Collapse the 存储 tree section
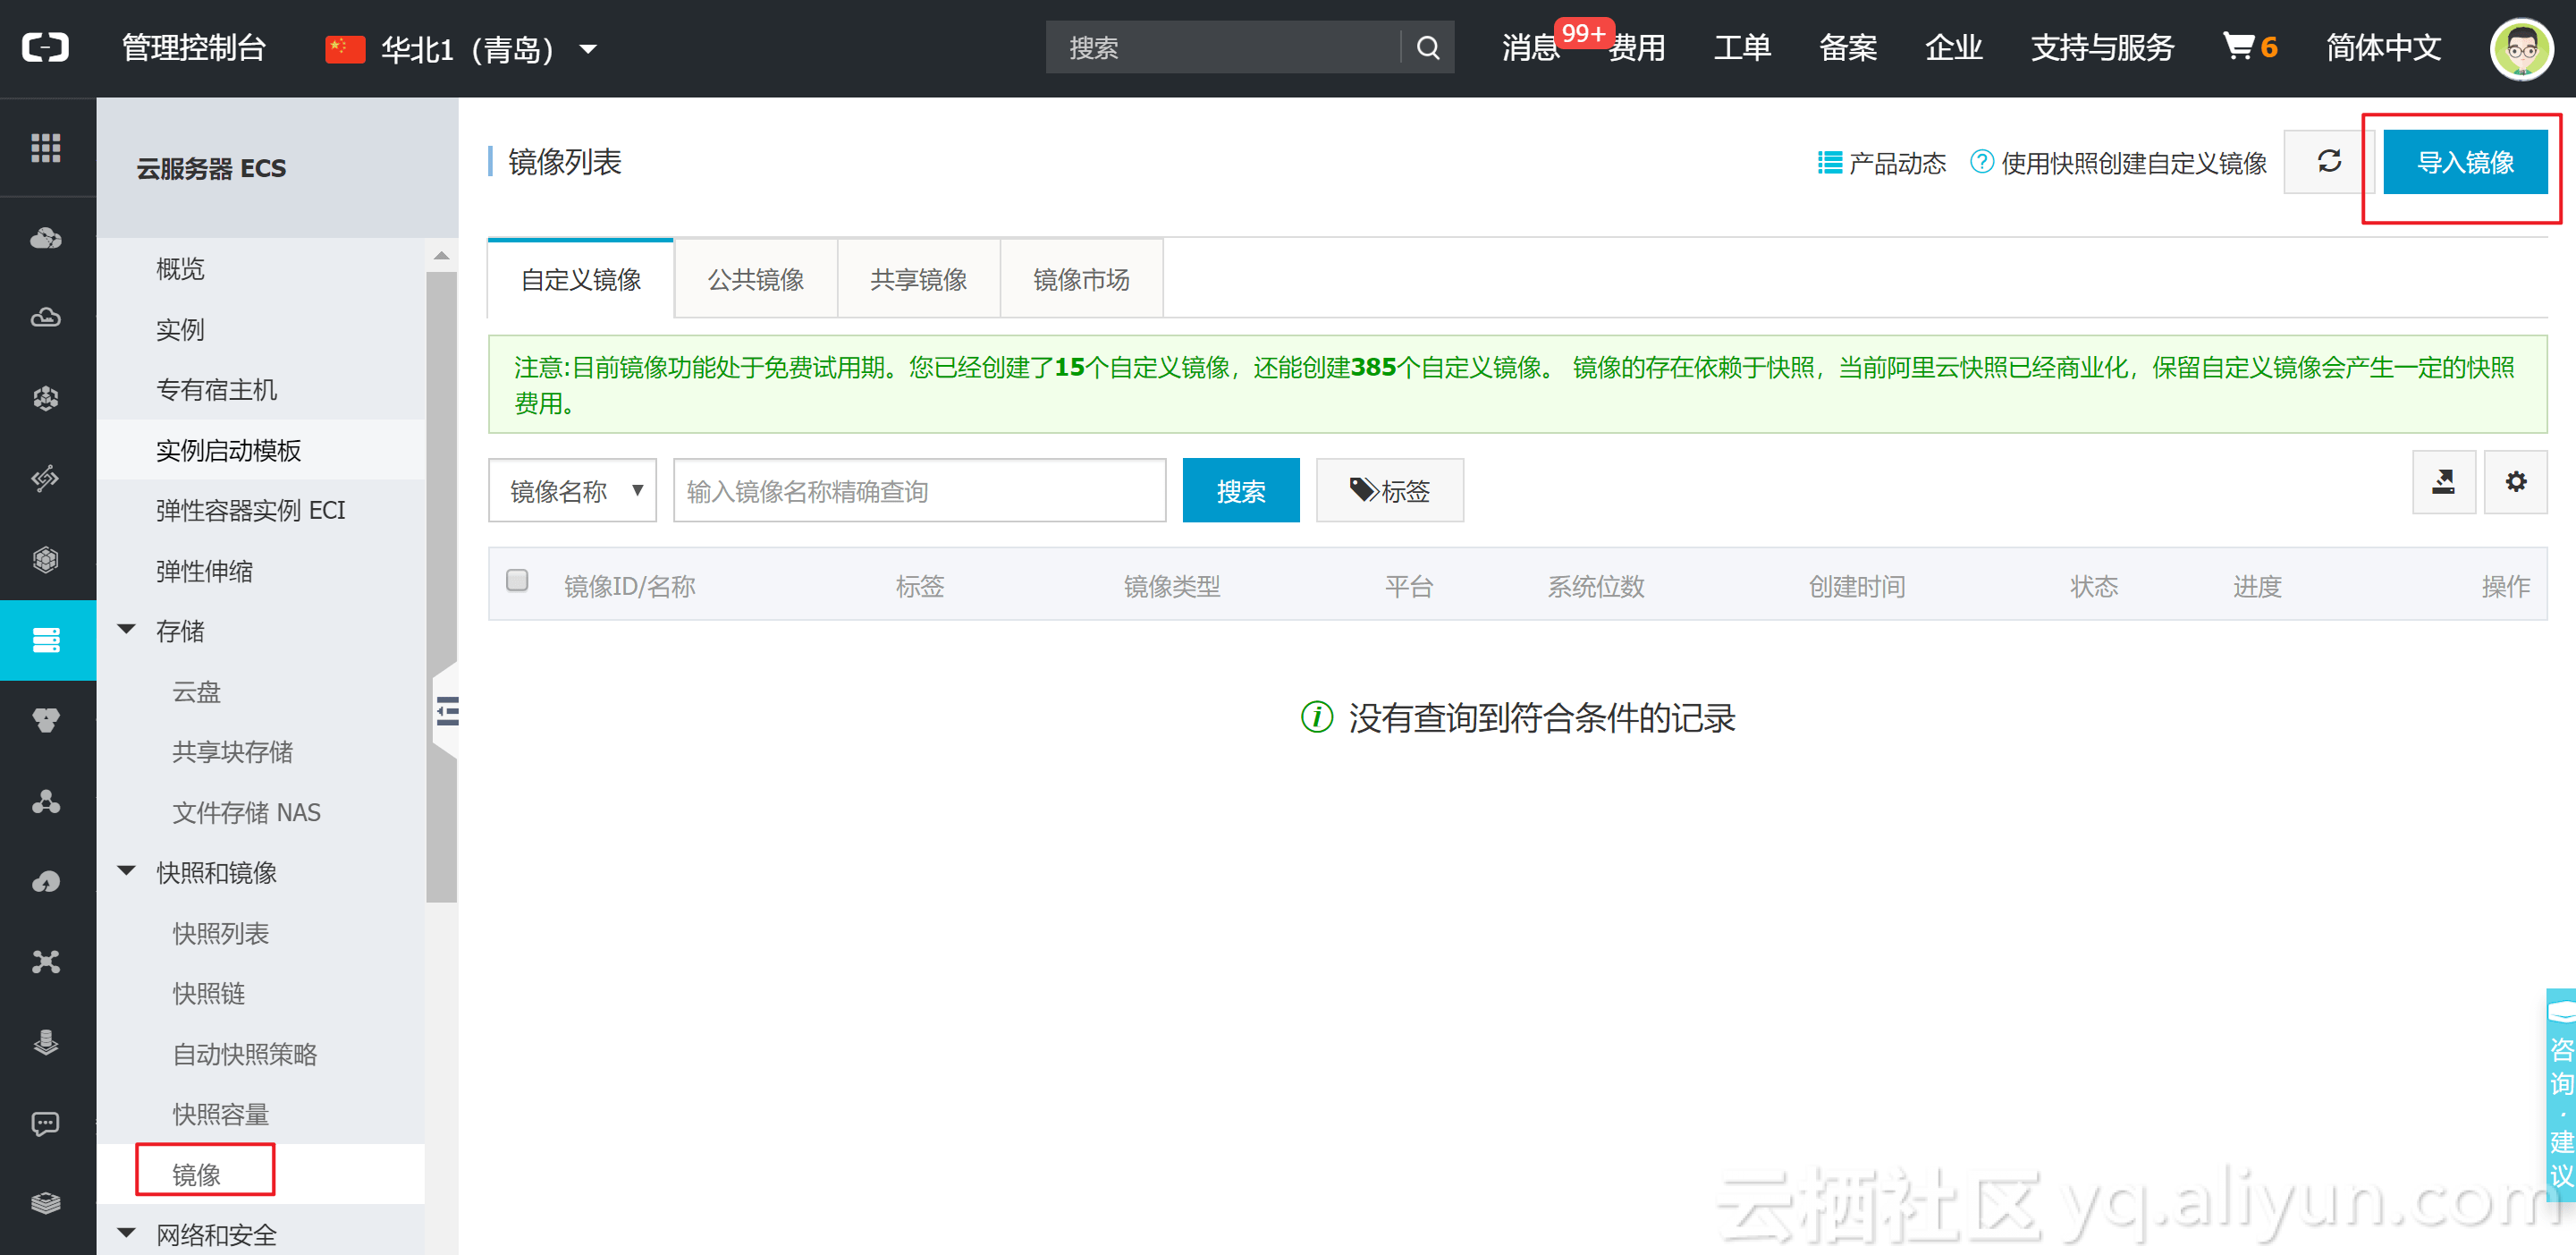The image size is (2576, 1255). tap(127, 630)
